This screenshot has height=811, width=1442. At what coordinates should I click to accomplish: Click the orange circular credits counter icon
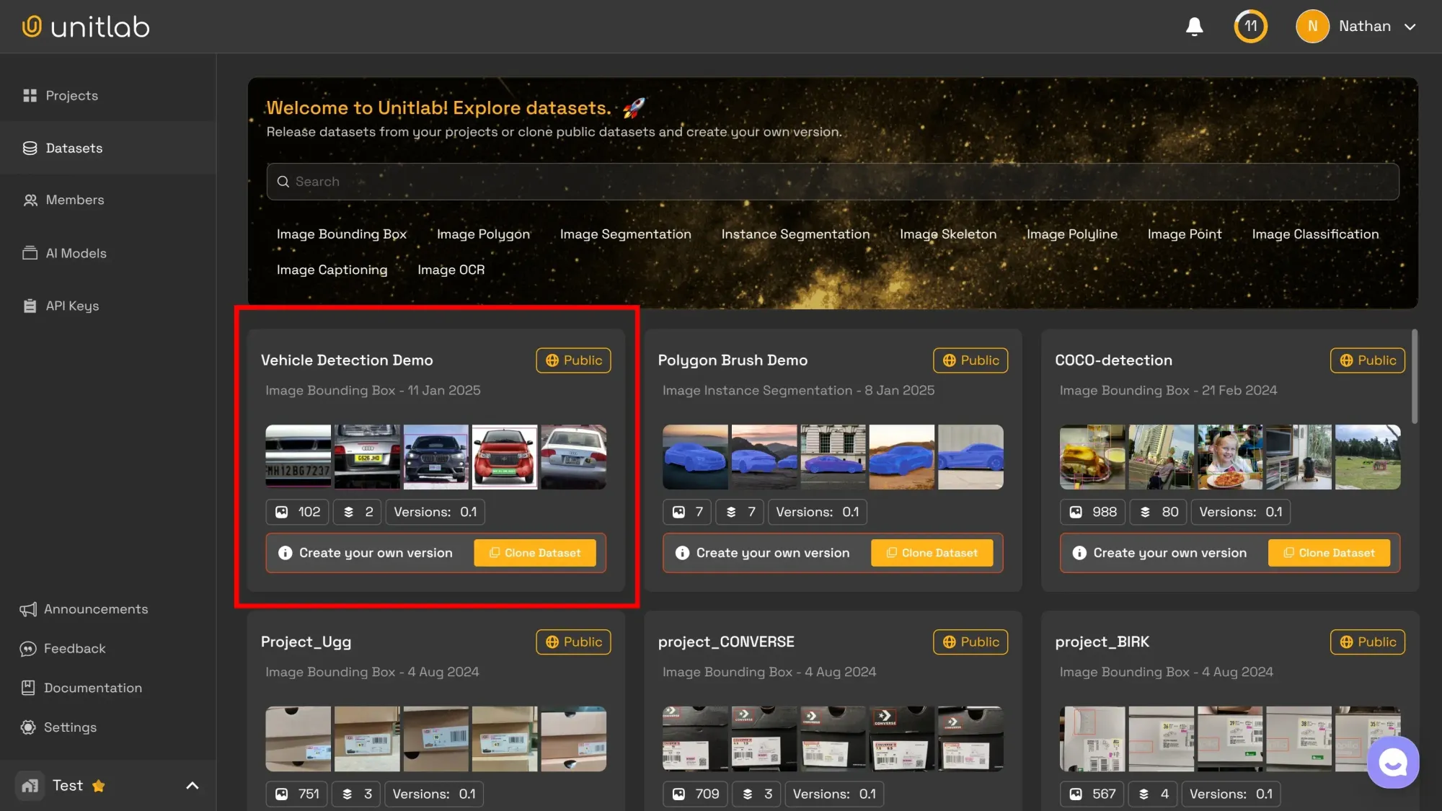1250,27
